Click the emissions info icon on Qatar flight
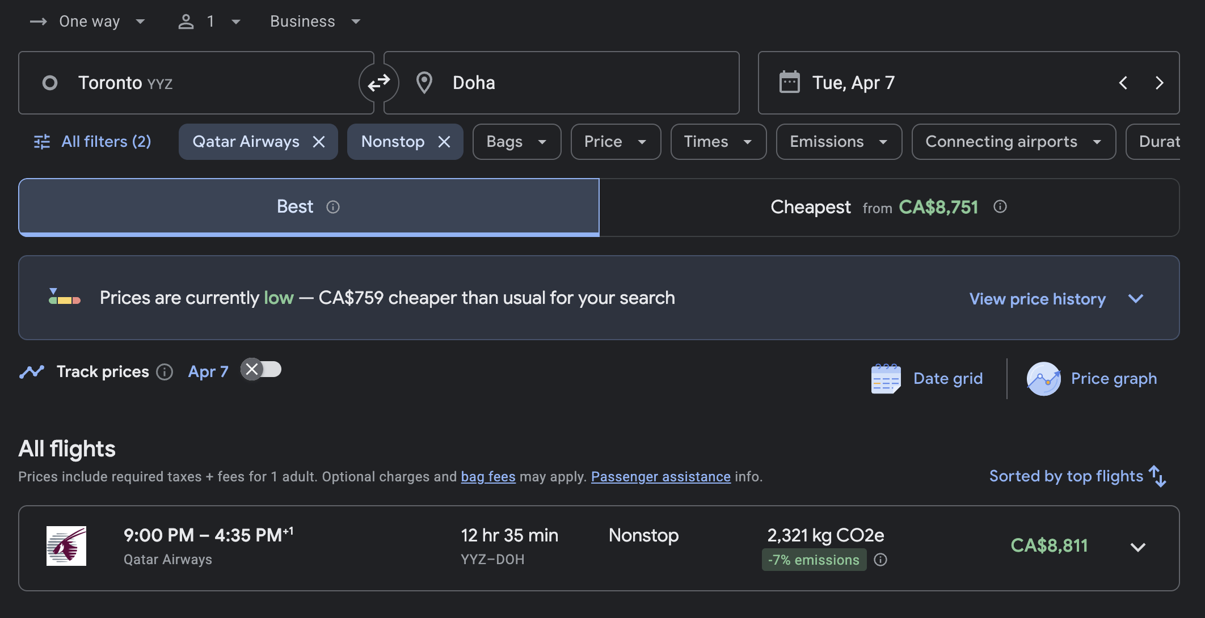Screen dimensions: 1205x618 click(x=880, y=560)
